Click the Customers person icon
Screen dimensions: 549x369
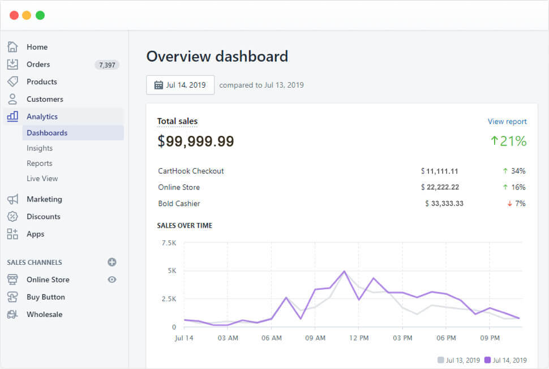pos(12,99)
